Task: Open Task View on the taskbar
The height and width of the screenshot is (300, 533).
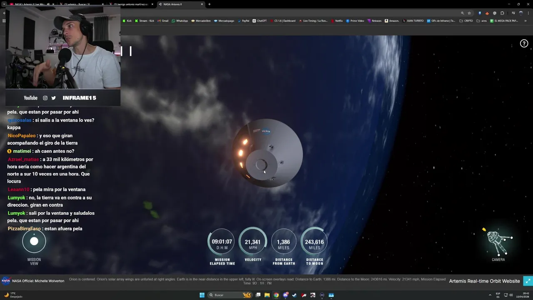Action: pyautogui.click(x=258, y=295)
